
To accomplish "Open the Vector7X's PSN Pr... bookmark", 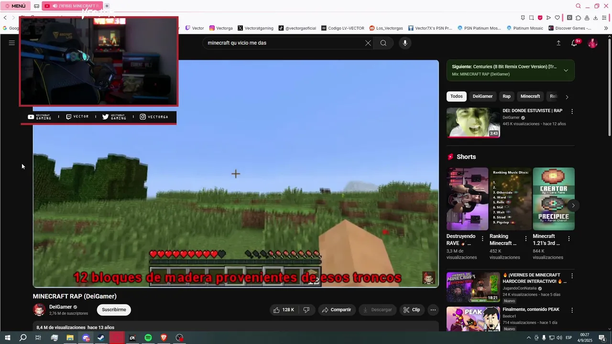I will 430,28.
